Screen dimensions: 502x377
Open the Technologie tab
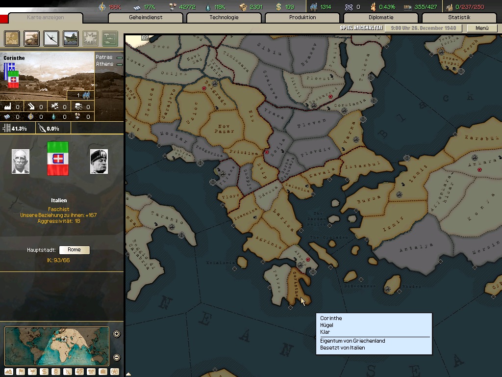point(224,18)
